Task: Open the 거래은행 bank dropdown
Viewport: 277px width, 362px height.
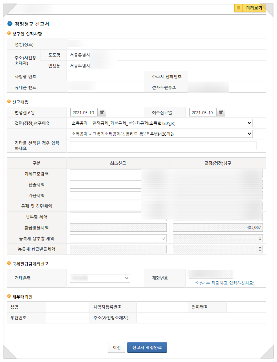Action: point(100,278)
